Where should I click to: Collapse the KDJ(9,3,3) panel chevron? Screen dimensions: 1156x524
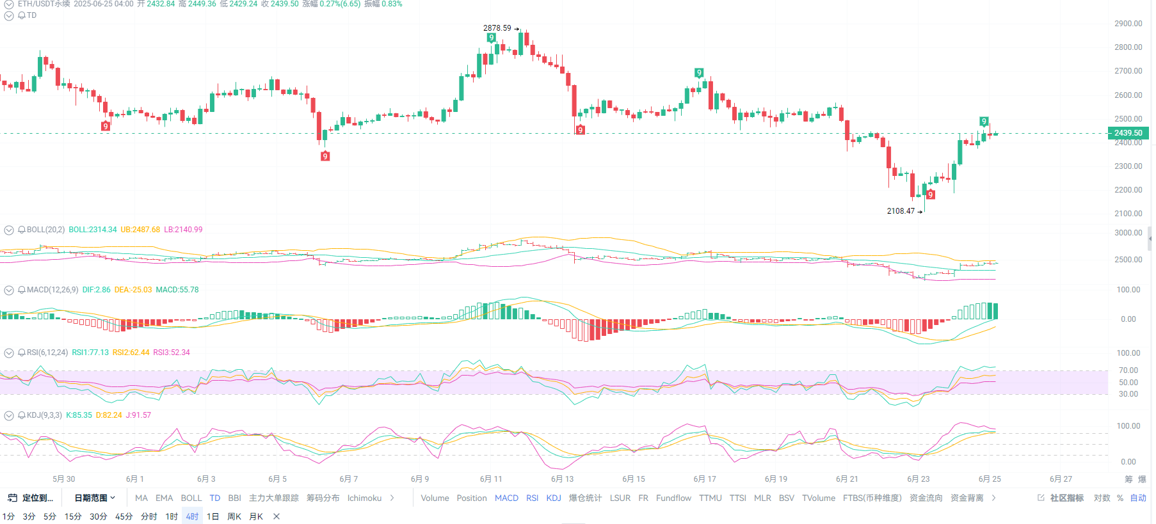point(9,415)
